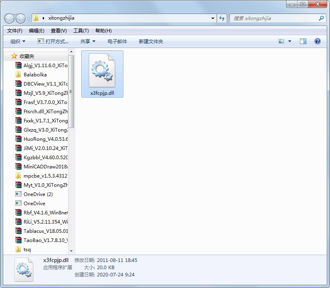Click the refresh icon in the address bar
The height and width of the screenshot is (288, 330).
pos(221,18)
